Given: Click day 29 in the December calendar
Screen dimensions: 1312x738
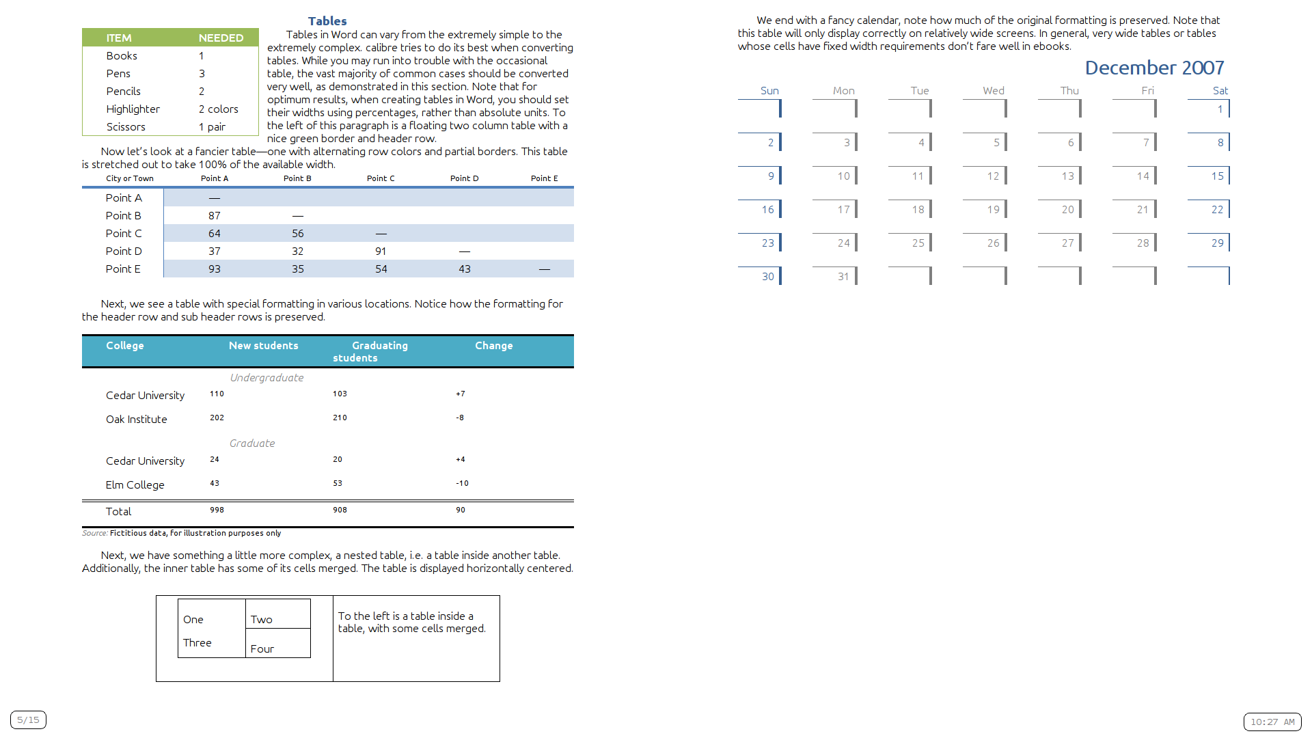Looking at the screenshot, I should (1216, 243).
